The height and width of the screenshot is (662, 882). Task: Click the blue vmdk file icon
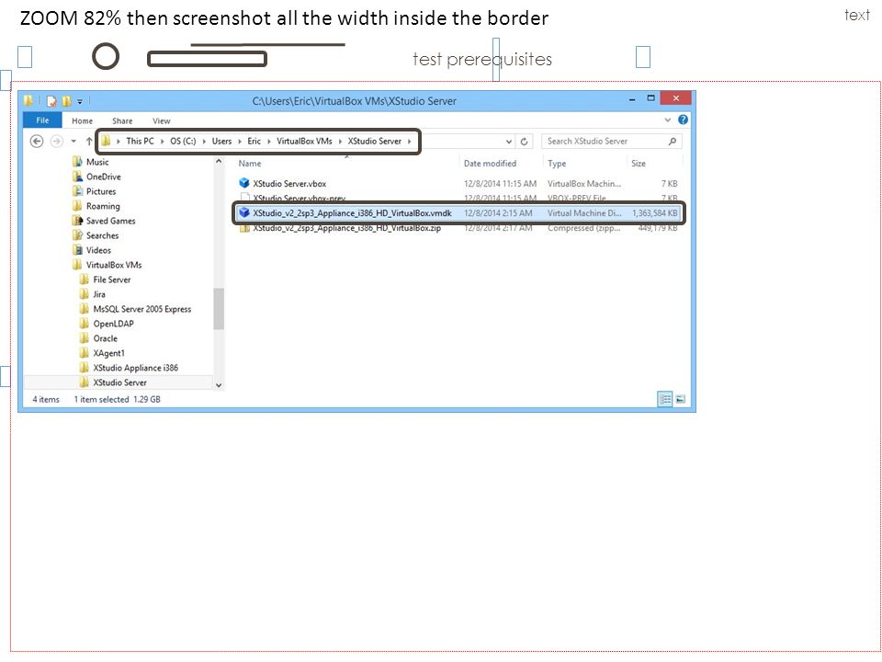click(244, 212)
